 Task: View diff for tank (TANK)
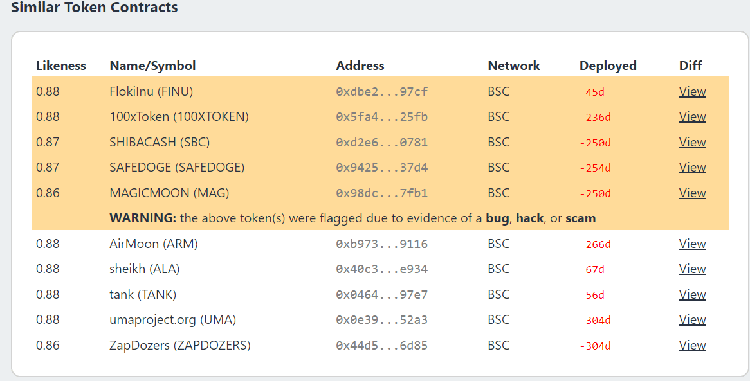692,294
